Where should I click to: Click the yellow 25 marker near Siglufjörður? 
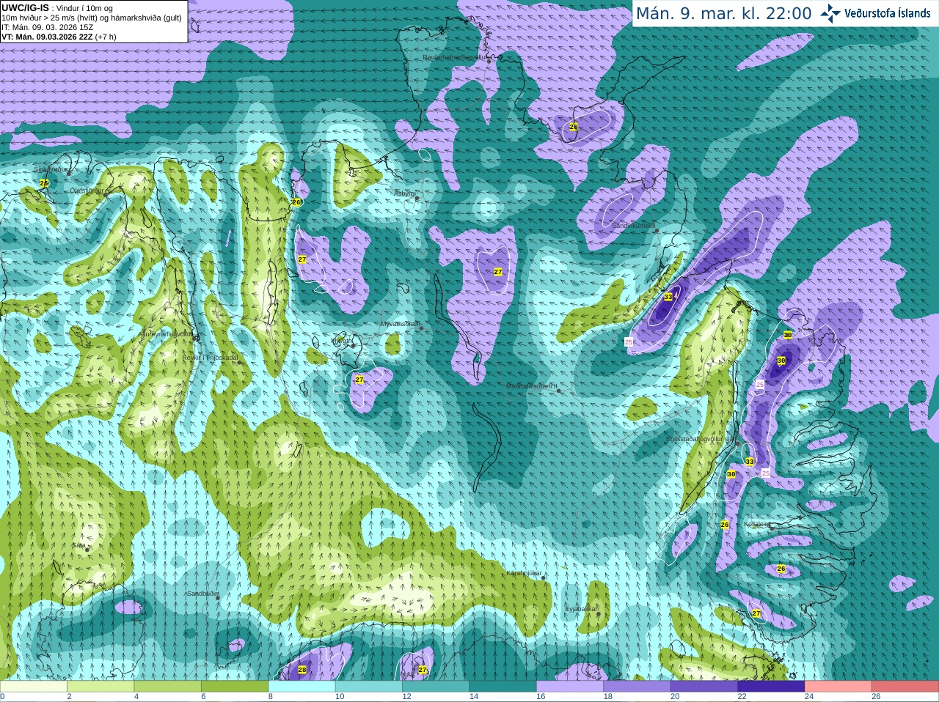tap(44, 183)
